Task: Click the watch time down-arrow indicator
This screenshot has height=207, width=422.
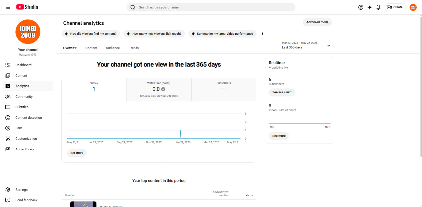Action: pos(163,89)
